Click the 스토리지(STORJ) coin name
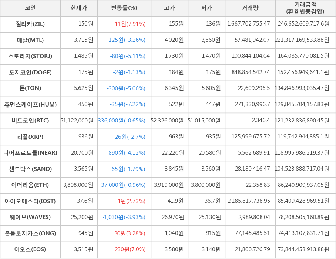 [x=30, y=56]
